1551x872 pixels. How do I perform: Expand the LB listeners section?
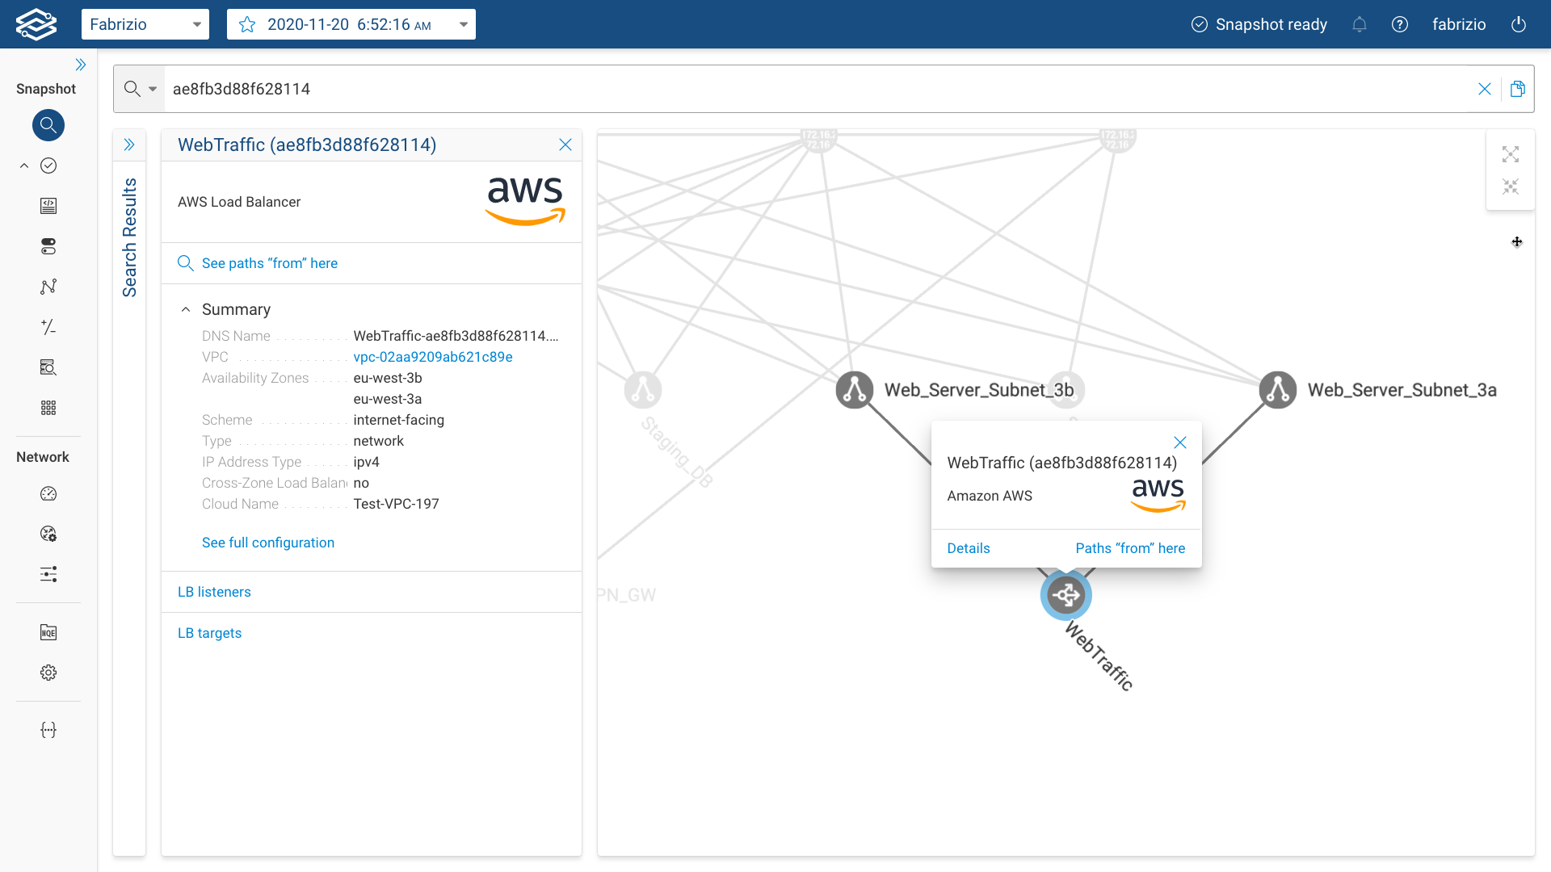(214, 592)
